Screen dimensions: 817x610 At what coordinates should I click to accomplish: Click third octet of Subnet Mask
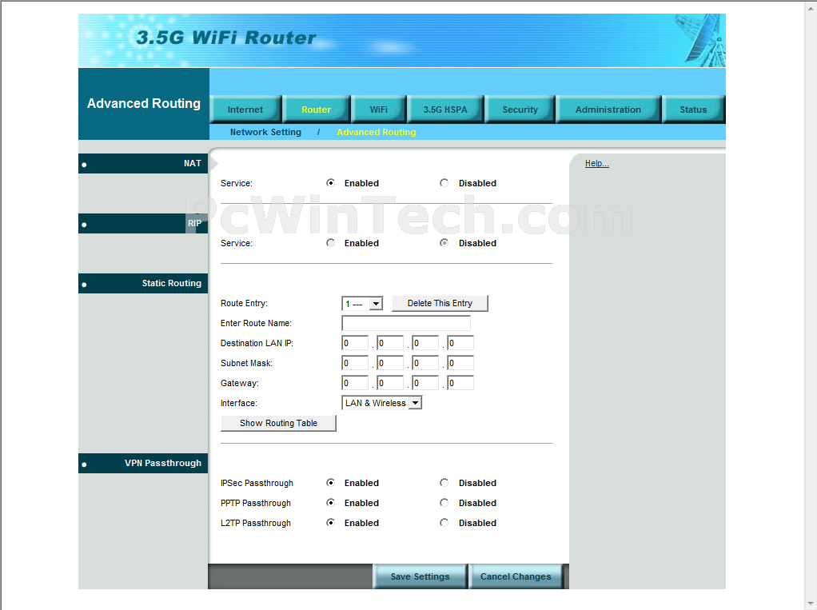(425, 363)
